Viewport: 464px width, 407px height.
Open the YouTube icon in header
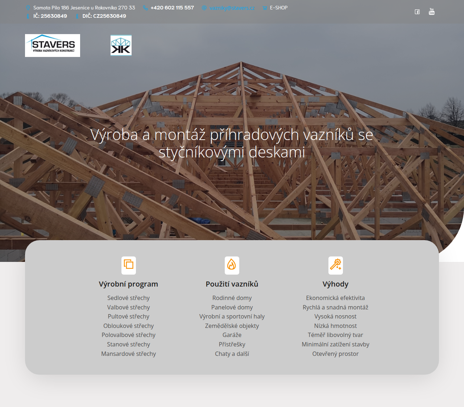[431, 12]
